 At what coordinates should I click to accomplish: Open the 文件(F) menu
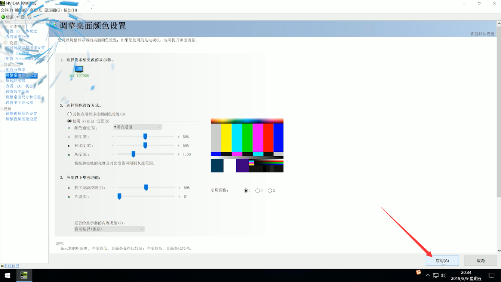[7, 10]
